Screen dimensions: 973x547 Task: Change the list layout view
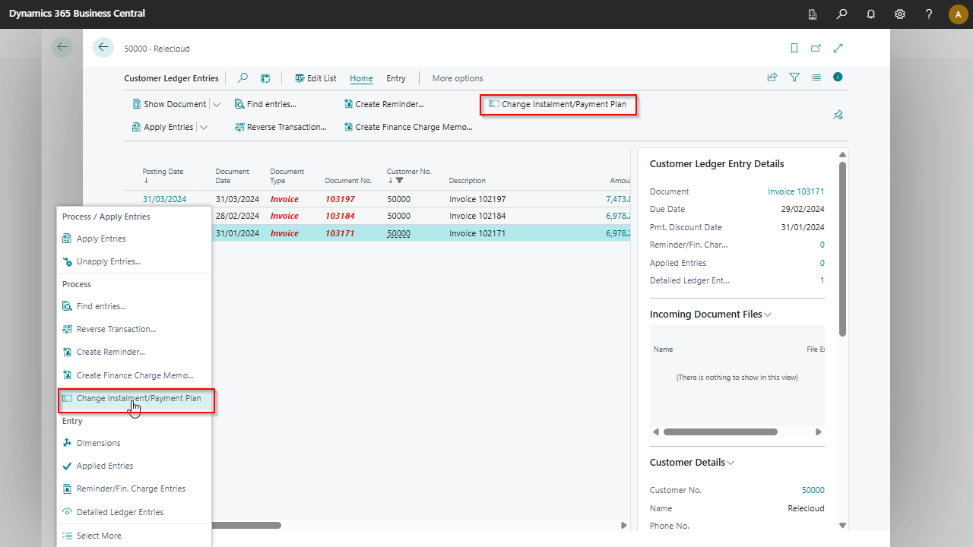pyautogui.click(x=816, y=77)
